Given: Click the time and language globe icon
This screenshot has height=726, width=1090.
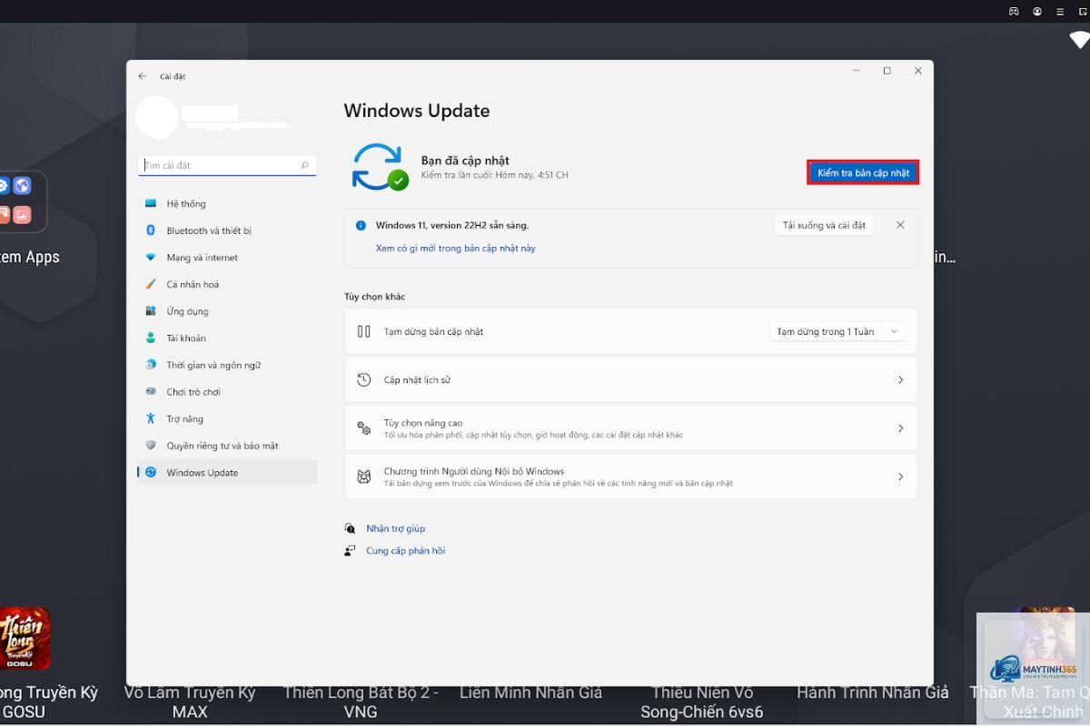Looking at the screenshot, I should 151,365.
